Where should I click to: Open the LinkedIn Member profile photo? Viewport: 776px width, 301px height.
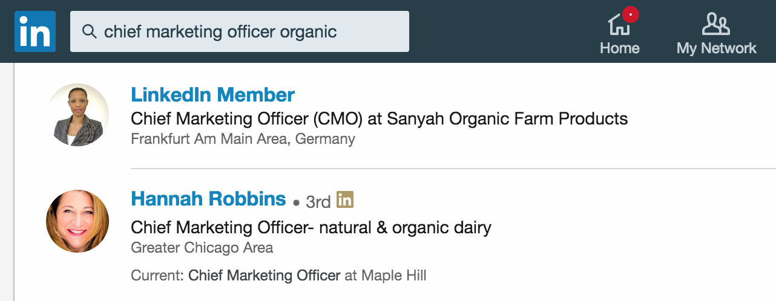(x=77, y=115)
